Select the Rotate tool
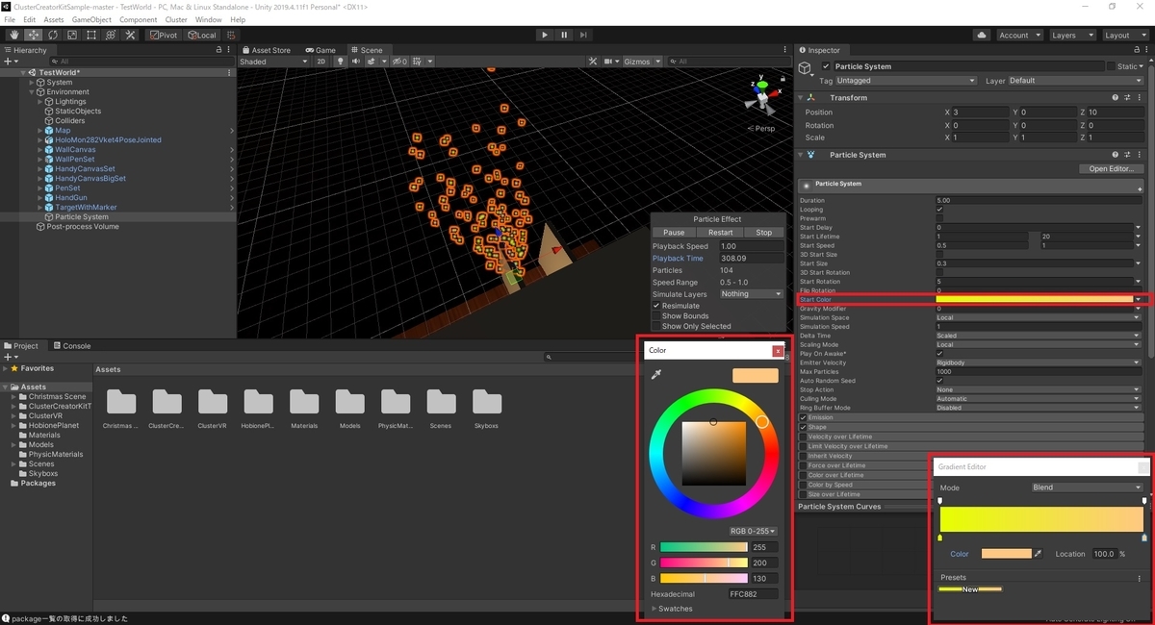This screenshot has height=625, width=1155. (x=52, y=36)
